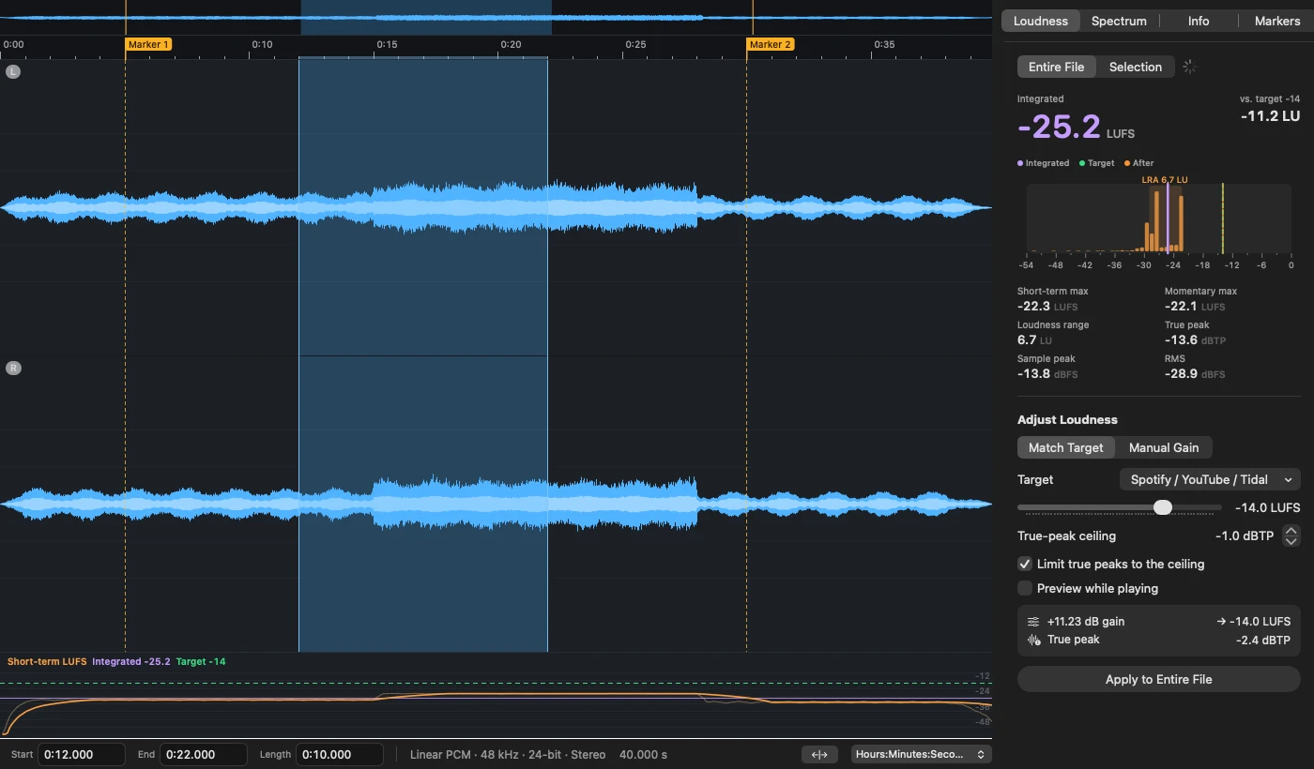Click Apply to Entire File
1314x769 pixels.
tap(1158, 679)
